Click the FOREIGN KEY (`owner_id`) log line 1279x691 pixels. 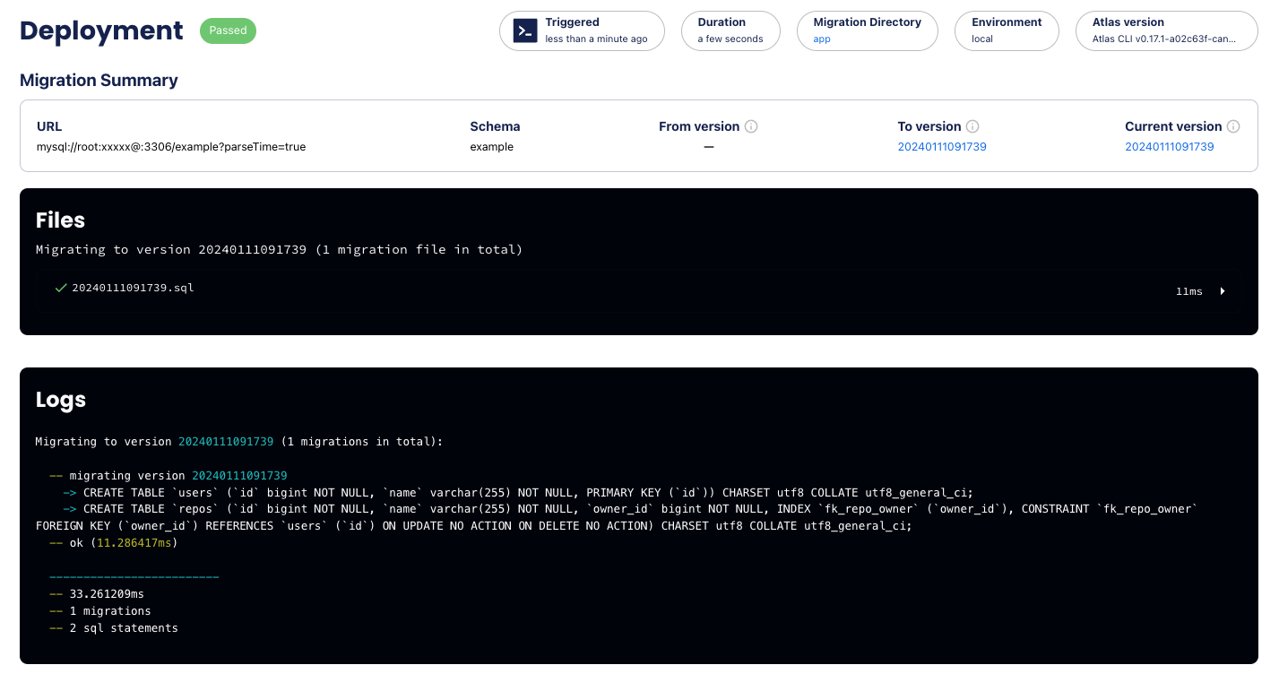pos(474,526)
